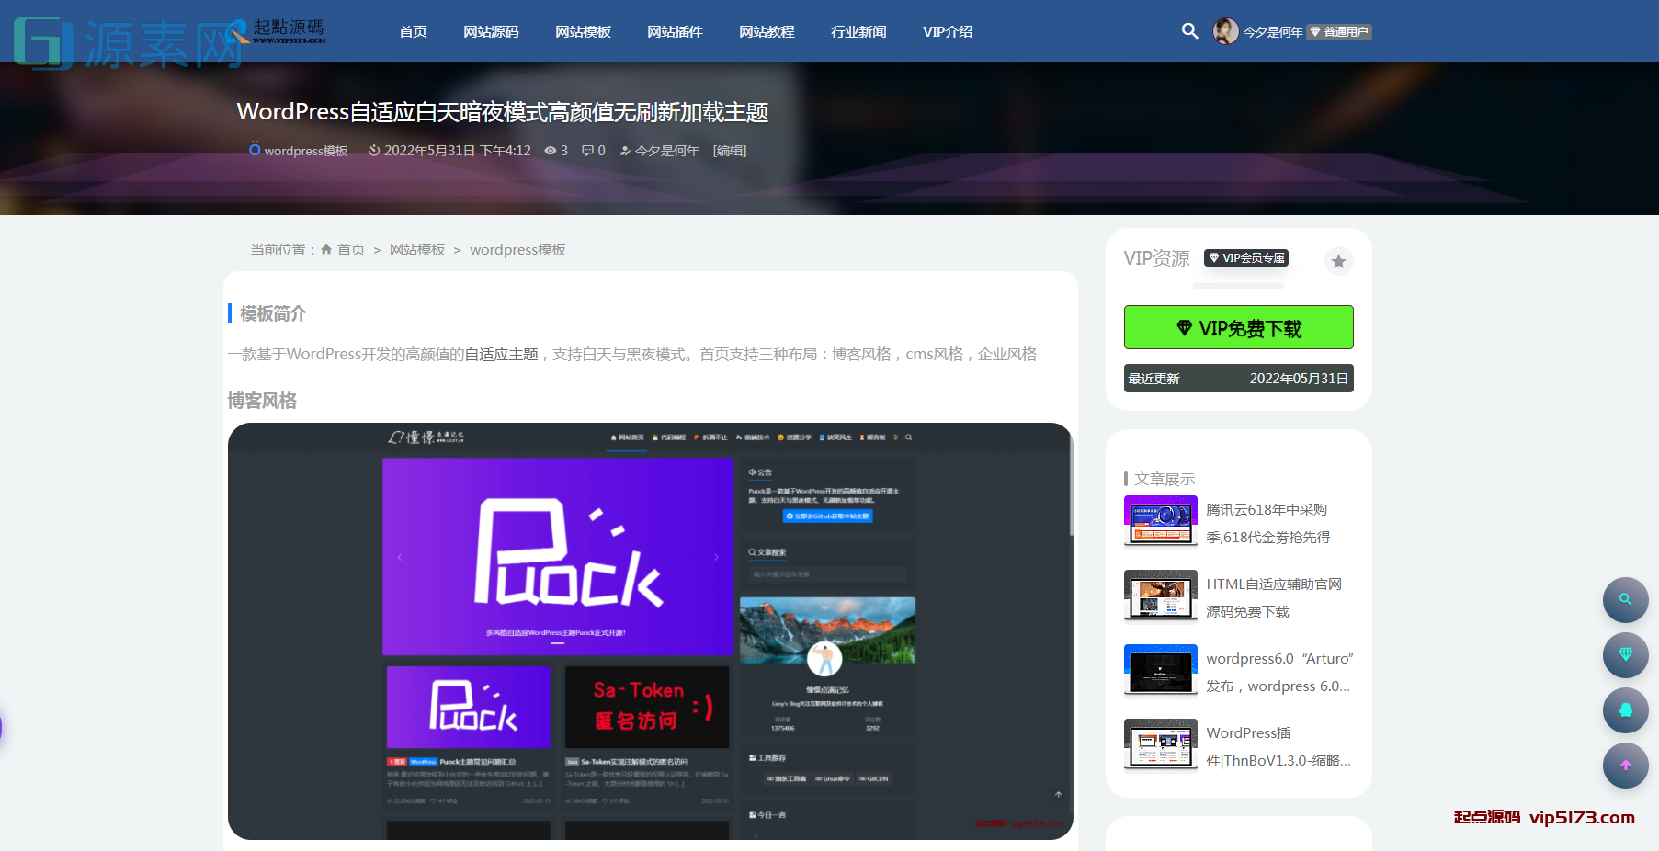
Task: Open the [编辑] link next to the author
Action: point(729,150)
